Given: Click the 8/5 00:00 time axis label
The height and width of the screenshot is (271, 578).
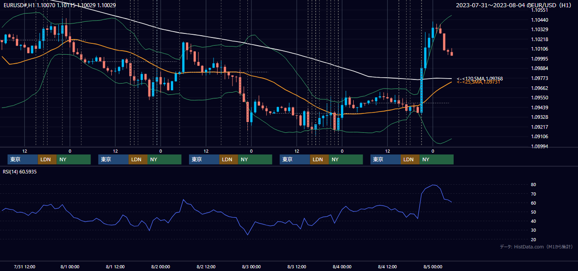Looking at the screenshot, I should pyautogui.click(x=433, y=266).
